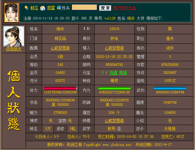
Task: Click the 管理 value 3
Action: point(170,57)
